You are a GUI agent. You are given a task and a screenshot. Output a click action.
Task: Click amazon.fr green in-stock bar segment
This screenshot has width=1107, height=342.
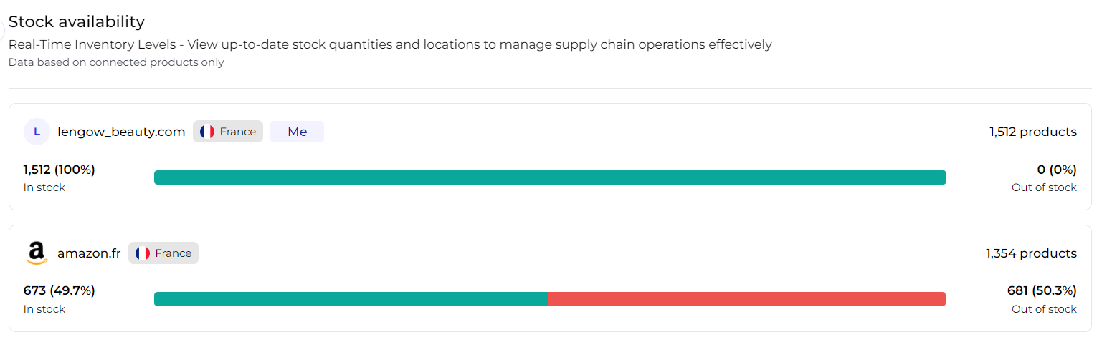(x=351, y=299)
